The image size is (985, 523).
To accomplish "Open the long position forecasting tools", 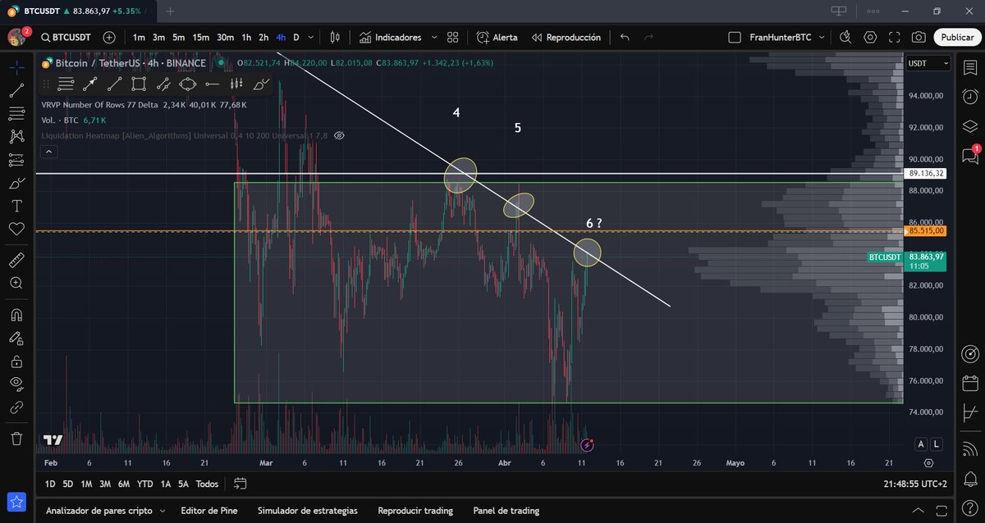I will 16,160.
